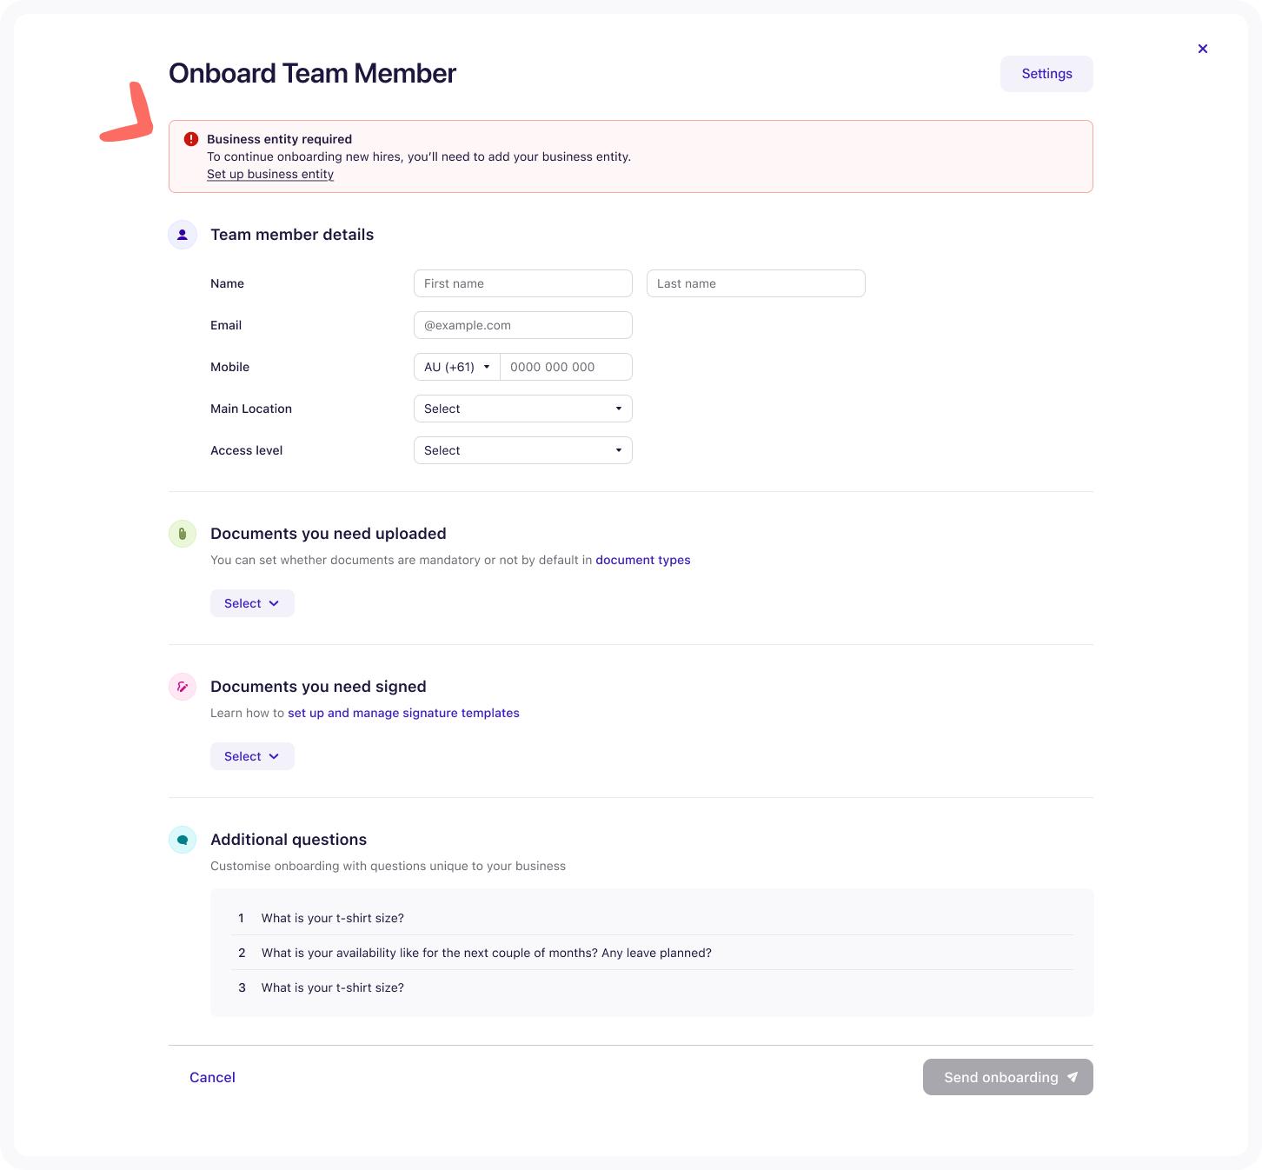Viewport: 1262px width, 1170px height.
Task: Click the Team member details person icon
Action: (x=183, y=235)
